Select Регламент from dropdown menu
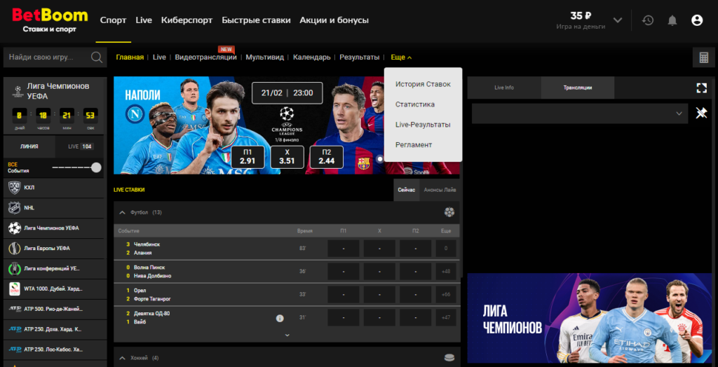Viewport: 718px width, 367px height. coord(414,144)
